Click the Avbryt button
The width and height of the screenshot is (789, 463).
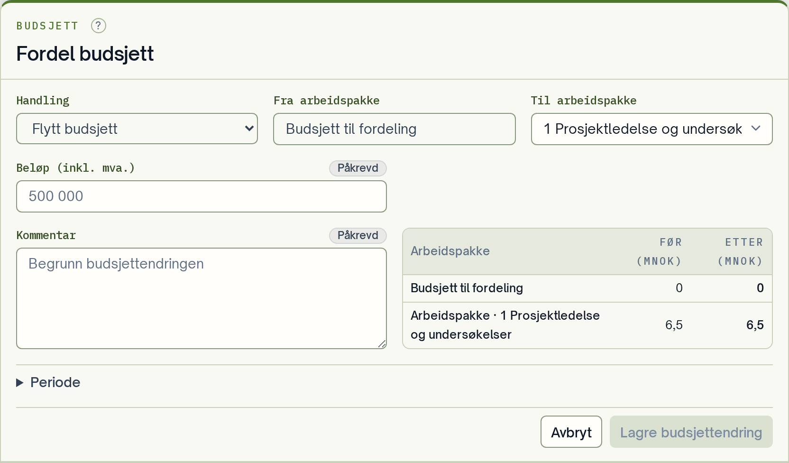[571, 432]
